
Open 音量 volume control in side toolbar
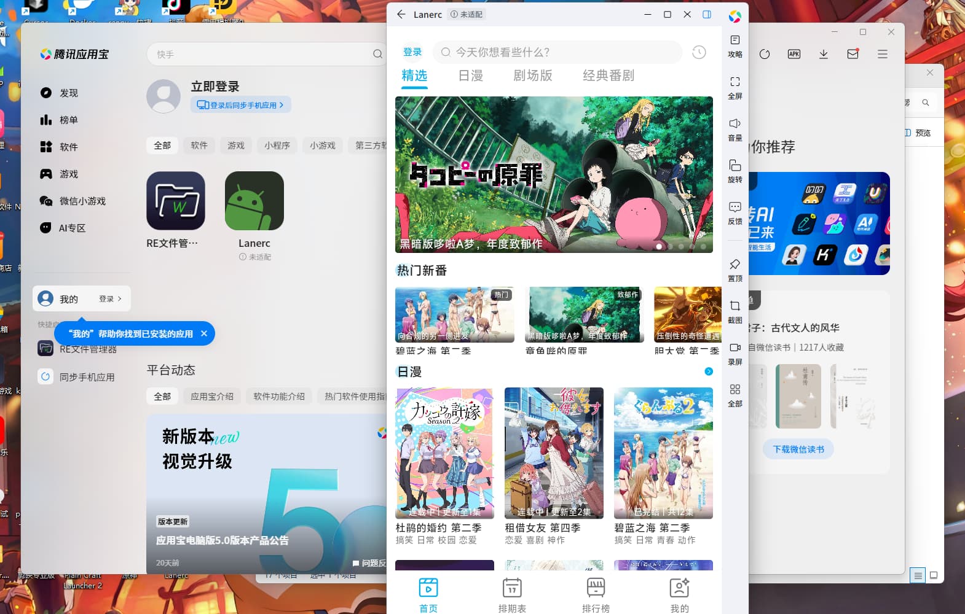(x=735, y=130)
